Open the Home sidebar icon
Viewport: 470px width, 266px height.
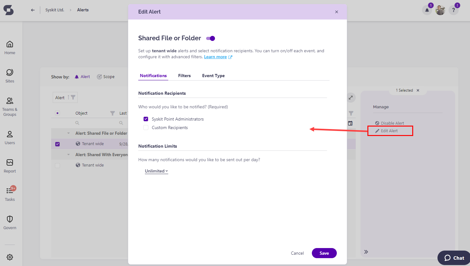pos(10,44)
